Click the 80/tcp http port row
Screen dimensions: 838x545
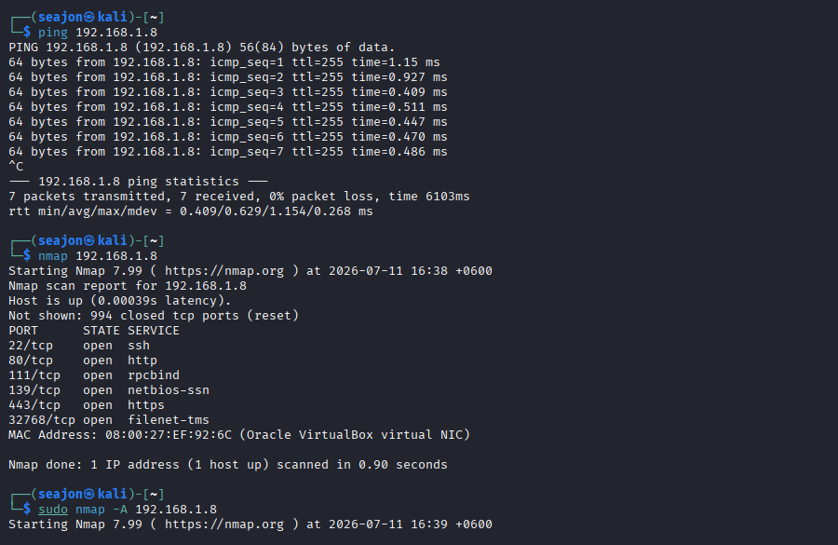[x=83, y=361]
